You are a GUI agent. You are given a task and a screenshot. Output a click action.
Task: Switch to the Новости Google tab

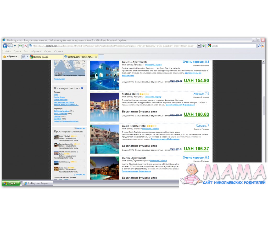pyautogui.click(x=46, y=57)
